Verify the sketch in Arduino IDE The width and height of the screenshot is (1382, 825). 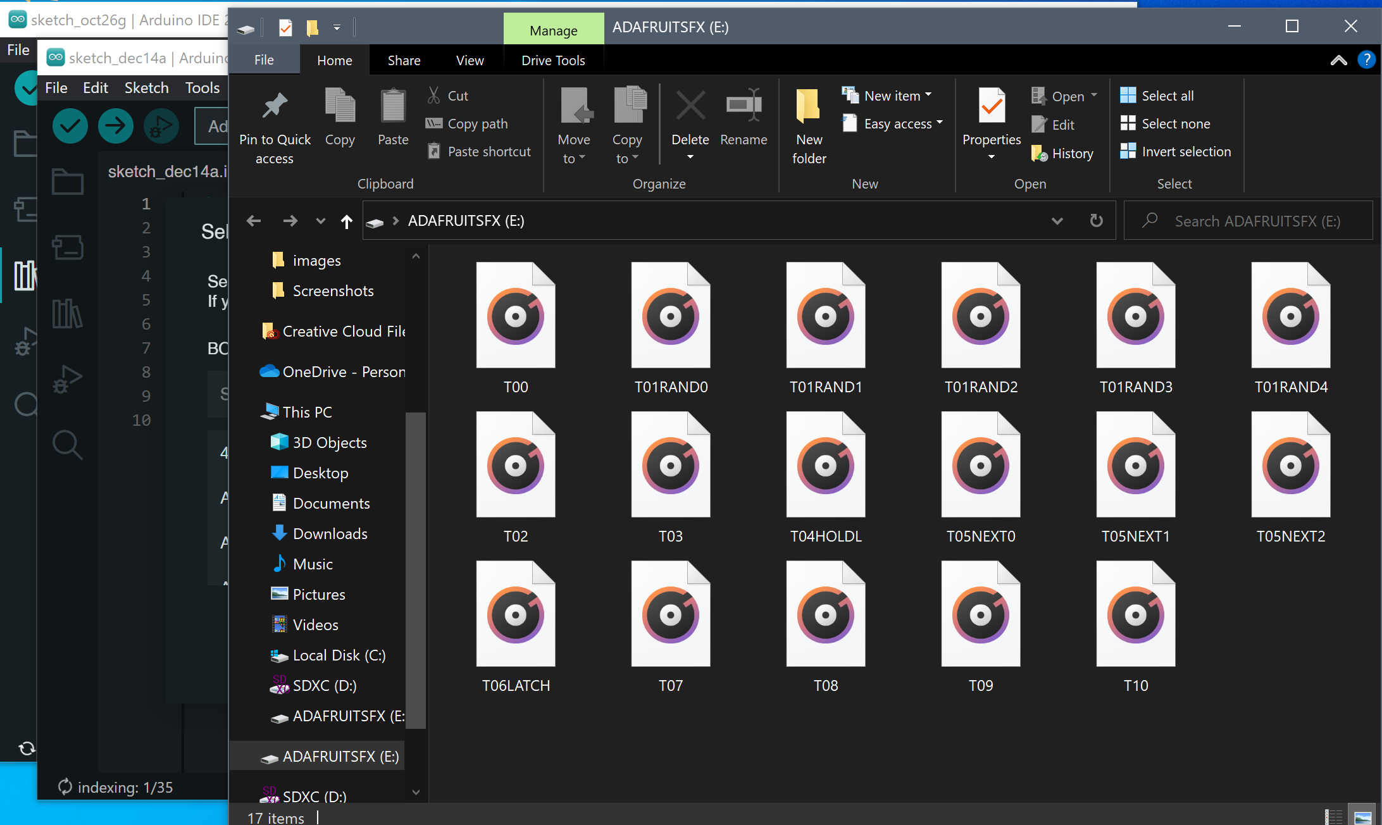point(70,126)
